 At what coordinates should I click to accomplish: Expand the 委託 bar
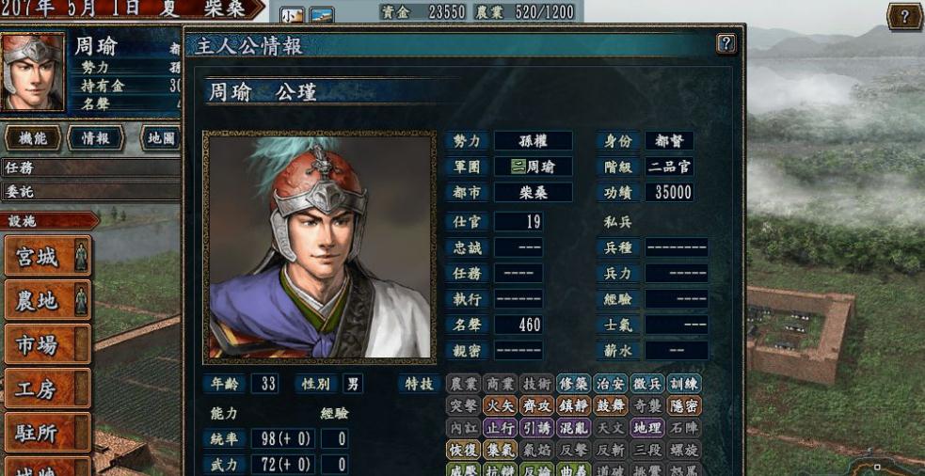(x=90, y=191)
